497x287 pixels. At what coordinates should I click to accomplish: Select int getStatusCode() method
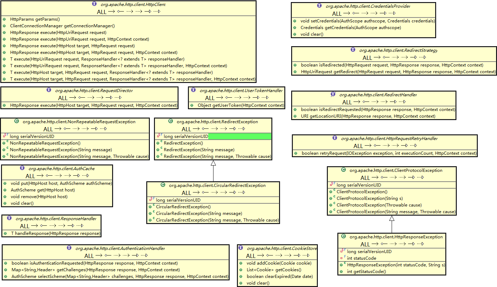point(366,272)
